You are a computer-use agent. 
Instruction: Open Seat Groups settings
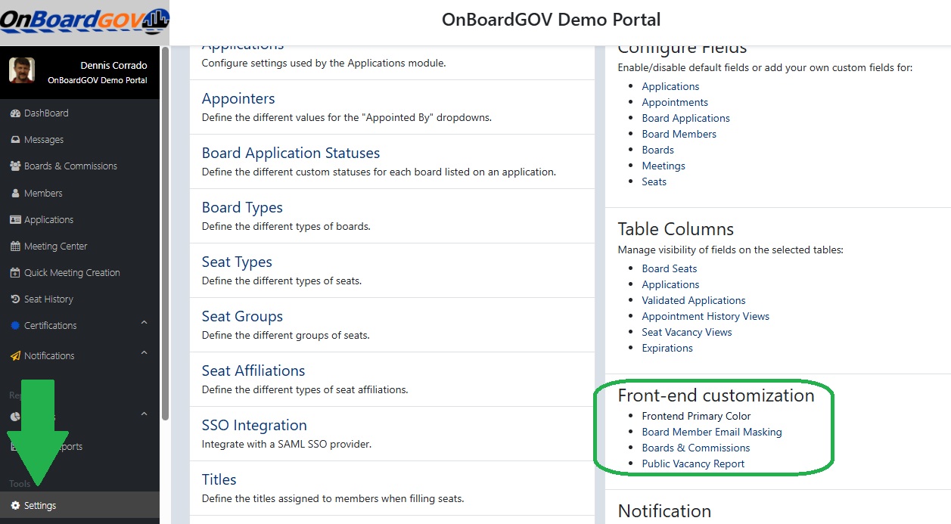pyautogui.click(x=242, y=317)
